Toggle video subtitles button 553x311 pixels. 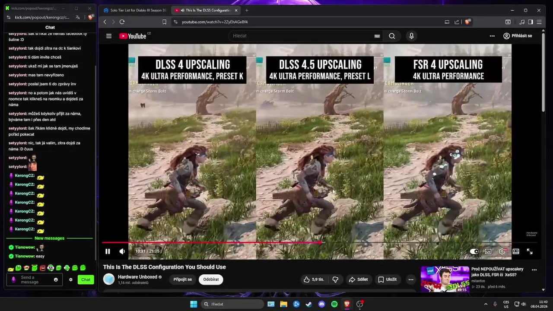(488, 251)
